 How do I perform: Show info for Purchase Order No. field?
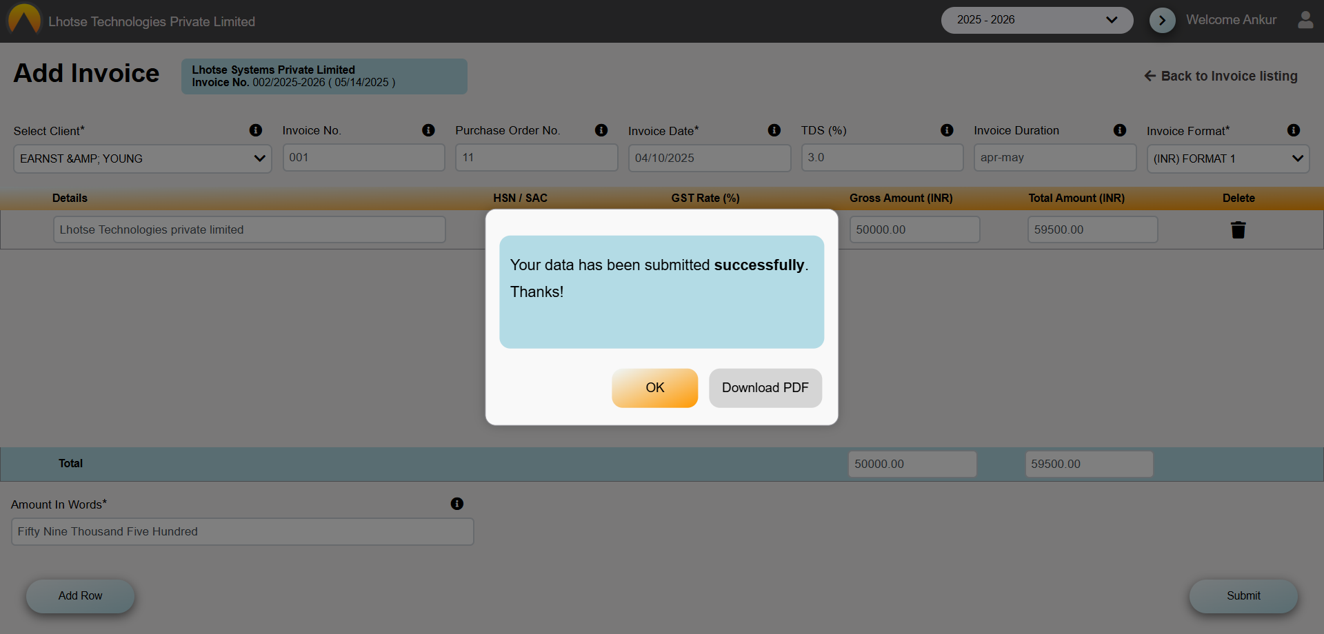(601, 130)
